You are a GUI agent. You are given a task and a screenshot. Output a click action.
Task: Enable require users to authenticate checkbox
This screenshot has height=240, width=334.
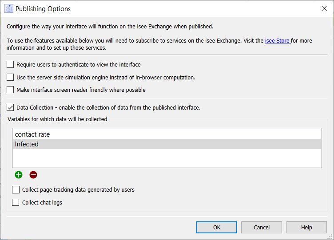click(x=10, y=64)
